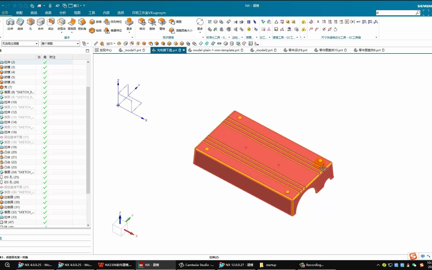Image resolution: width=432 pixels, height=270 pixels.
Task: Click the part navigator vertical scrollbar
Action: 88,140
